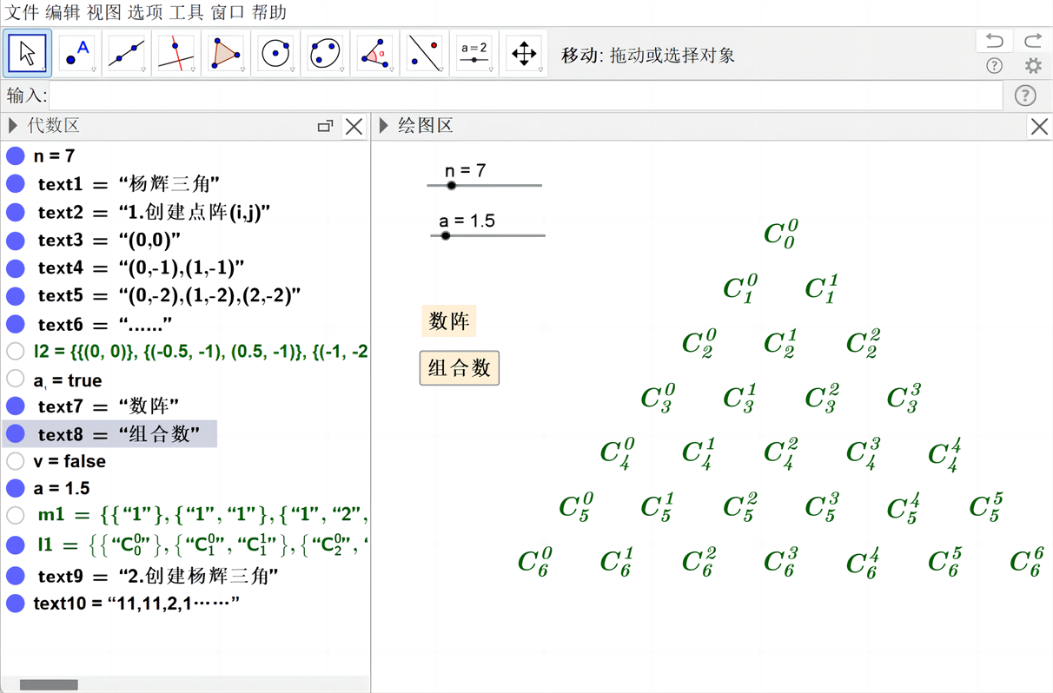Open the settings gear icon
The image size is (1053, 693).
[x=1032, y=66]
